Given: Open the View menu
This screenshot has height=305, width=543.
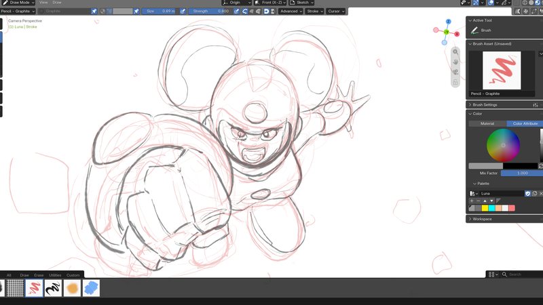Looking at the screenshot, I should click(x=43, y=3).
